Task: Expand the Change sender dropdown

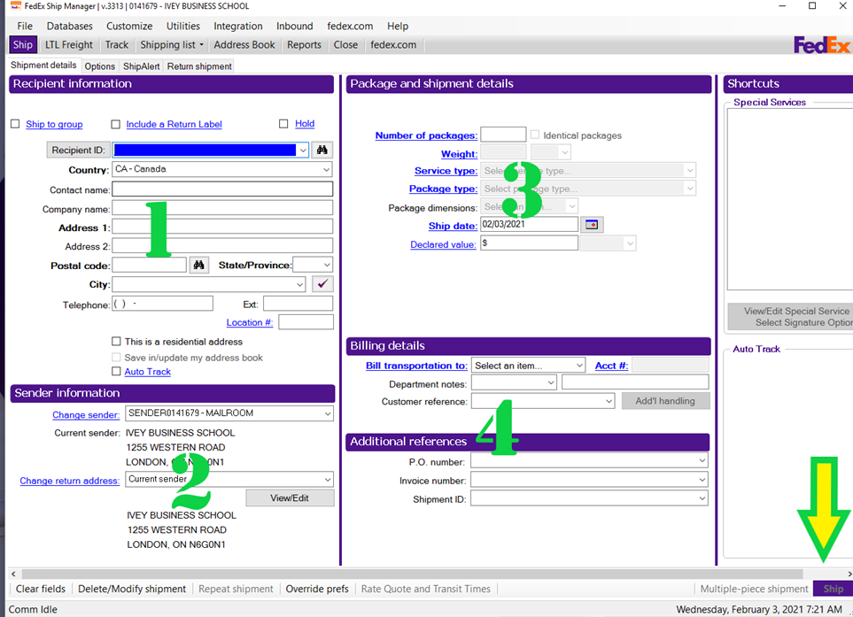Action: pyautogui.click(x=327, y=413)
